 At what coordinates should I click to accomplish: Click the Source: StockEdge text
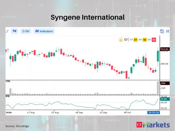[x=17, y=126]
